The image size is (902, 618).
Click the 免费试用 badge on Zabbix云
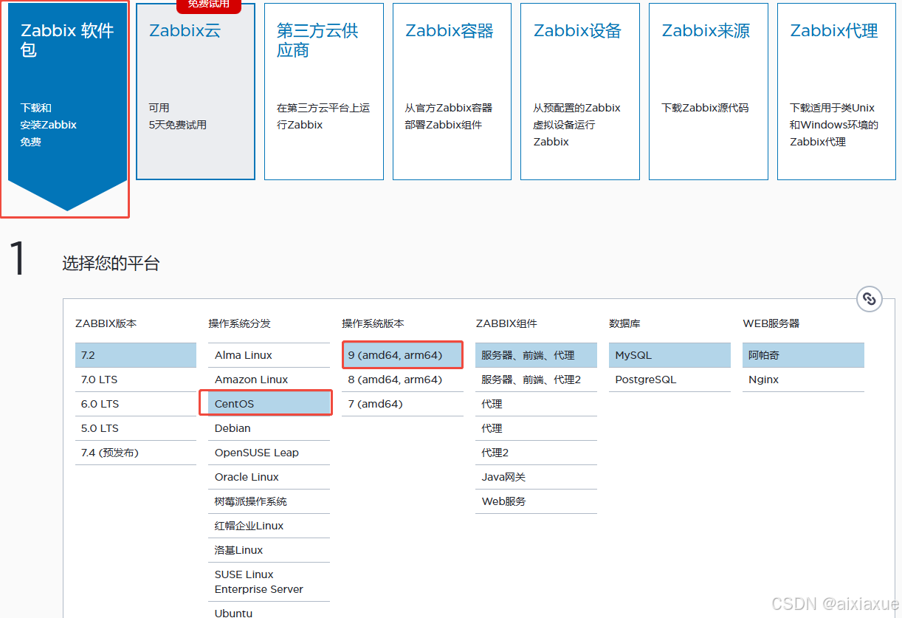pyautogui.click(x=209, y=5)
